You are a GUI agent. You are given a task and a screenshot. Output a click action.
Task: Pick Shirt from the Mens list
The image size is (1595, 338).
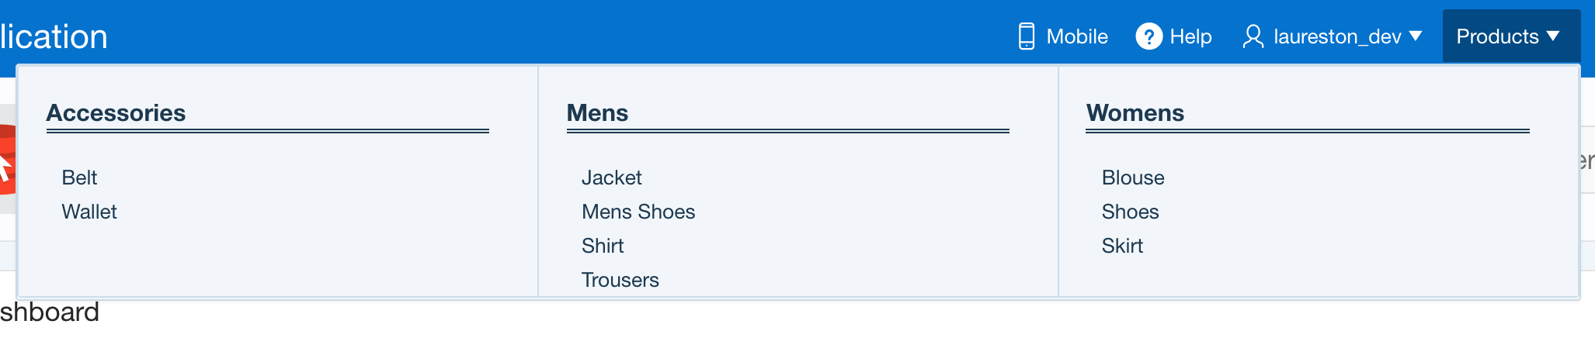pos(603,246)
